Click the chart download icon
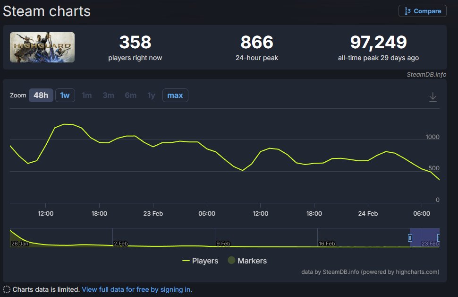The height and width of the screenshot is (297, 458). coord(433,97)
